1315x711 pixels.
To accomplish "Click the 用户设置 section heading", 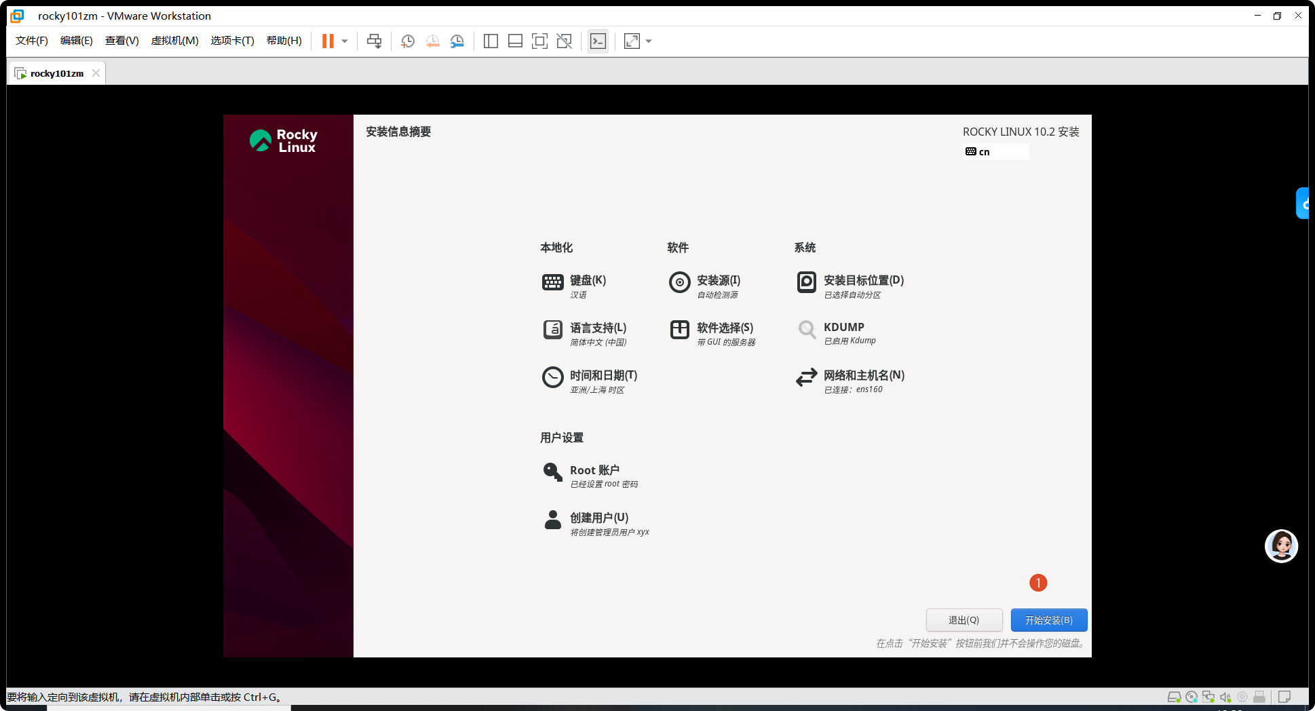I will 562,438.
